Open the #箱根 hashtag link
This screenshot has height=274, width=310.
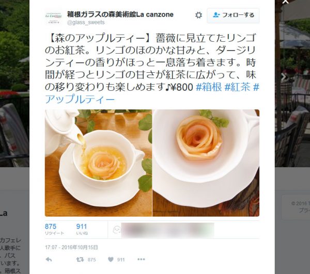coord(209,87)
